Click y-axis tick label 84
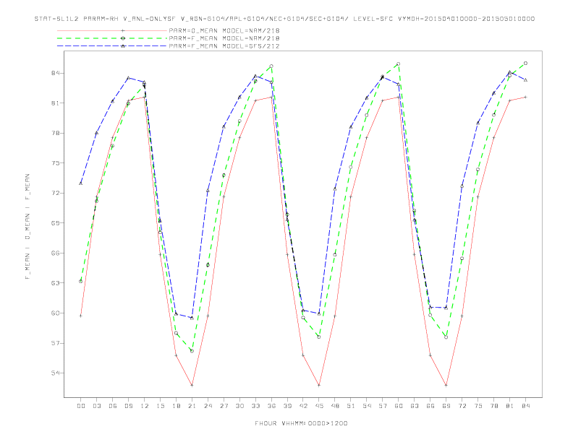Screen dimensions: 573x442 pyautogui.click(x=55, y=73)
